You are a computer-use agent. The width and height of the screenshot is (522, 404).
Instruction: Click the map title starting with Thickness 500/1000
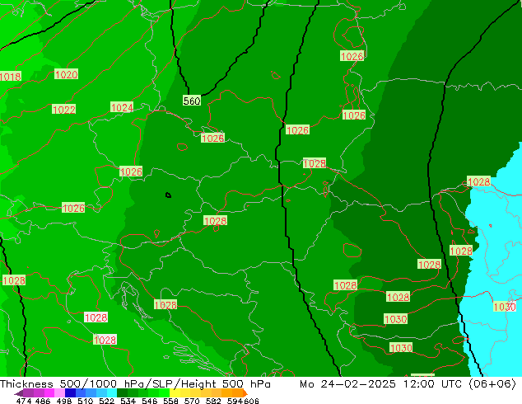click(x=135, y=383)
